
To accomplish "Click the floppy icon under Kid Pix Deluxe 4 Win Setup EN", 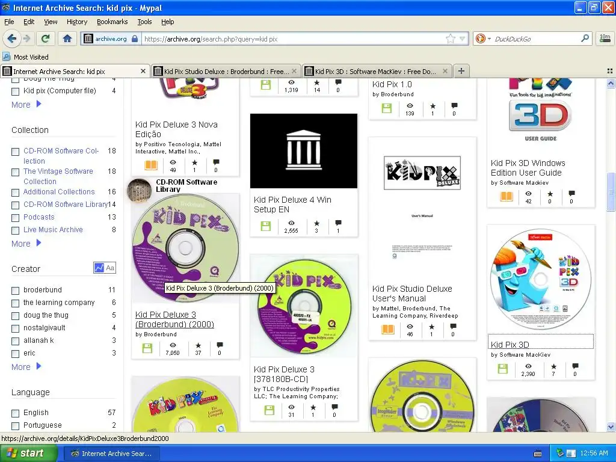I will 266,226.
